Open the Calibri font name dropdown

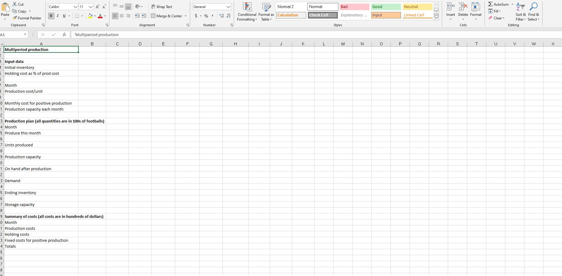76,7
